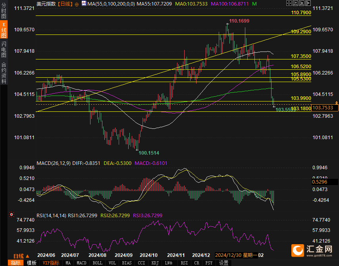This screenshot has height=266, width=339.
Task: Click the red sun marker icon near RSI
Action: pyautogui.click(x=12, y=214)
